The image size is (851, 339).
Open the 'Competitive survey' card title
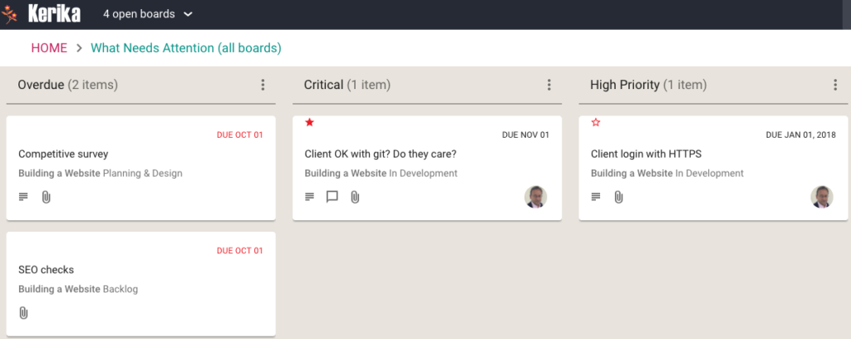click(x=63, y=154)
